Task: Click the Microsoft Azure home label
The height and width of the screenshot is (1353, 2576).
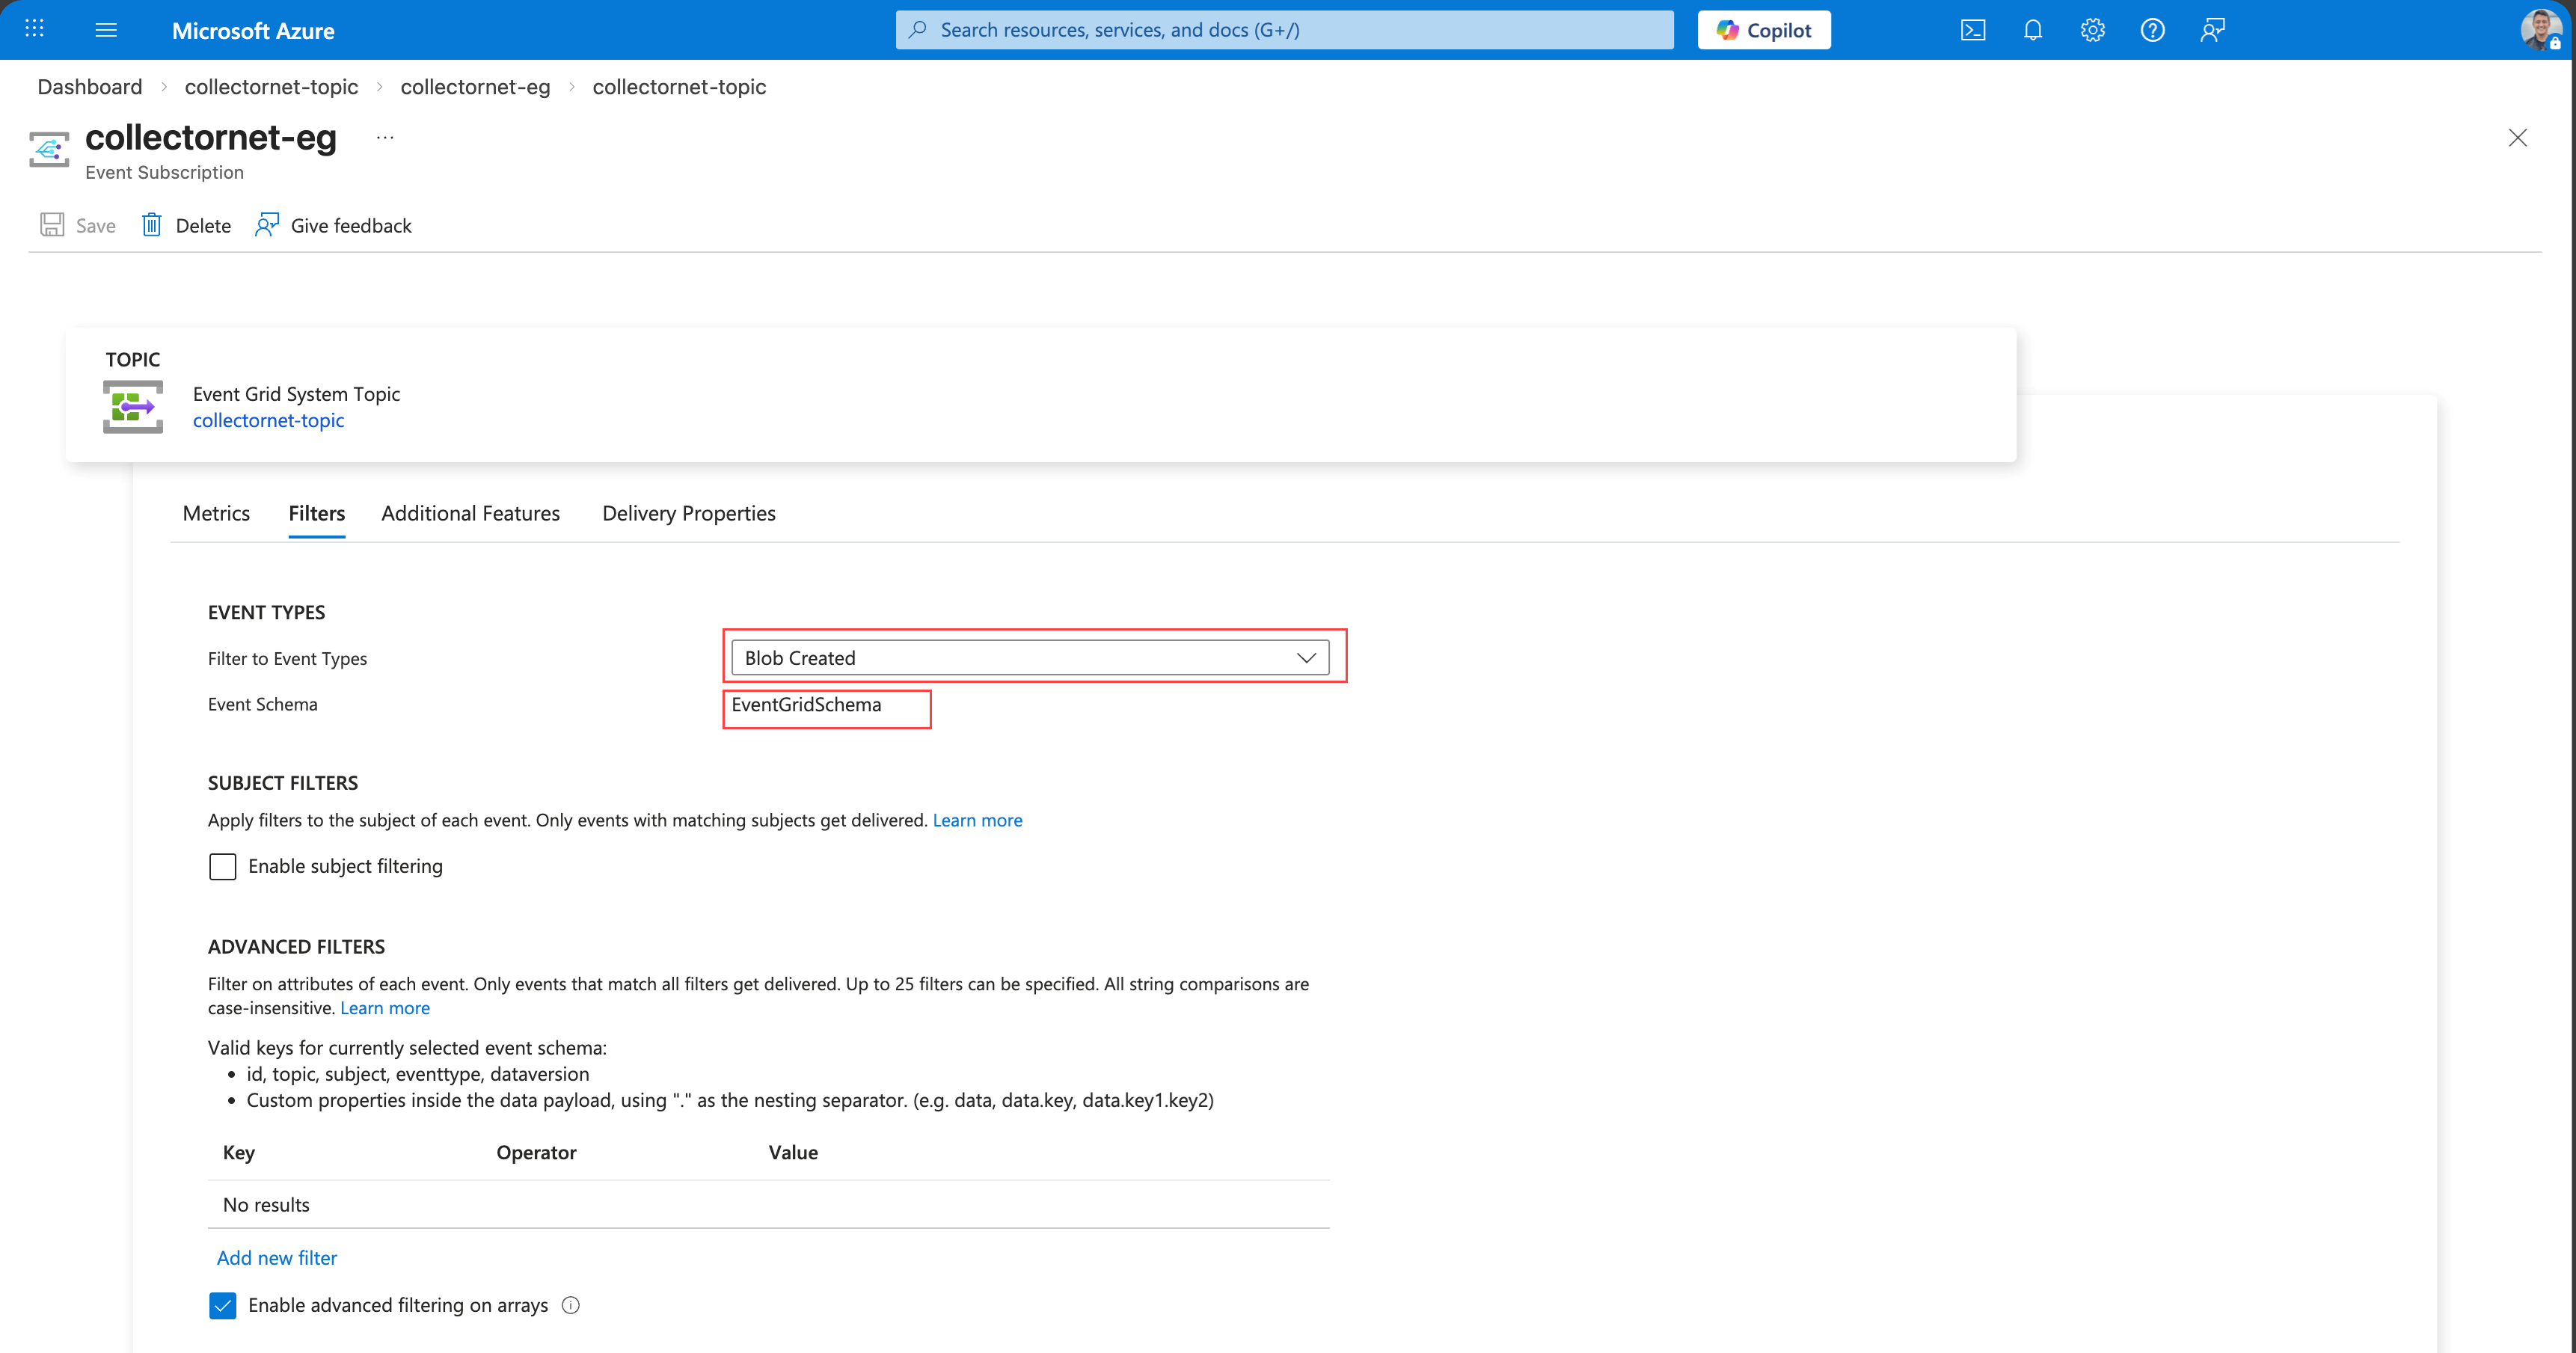Action: [253, 31]
